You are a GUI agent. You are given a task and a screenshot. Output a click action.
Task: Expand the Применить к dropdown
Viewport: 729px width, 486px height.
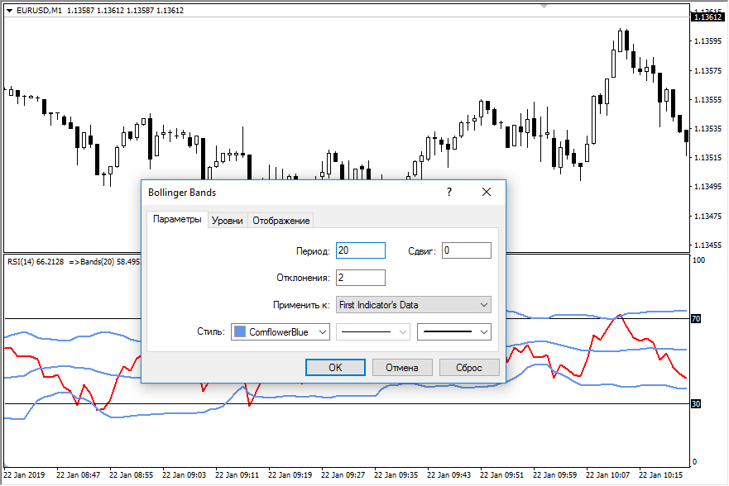pyautogui.click(x=414, y=305)
